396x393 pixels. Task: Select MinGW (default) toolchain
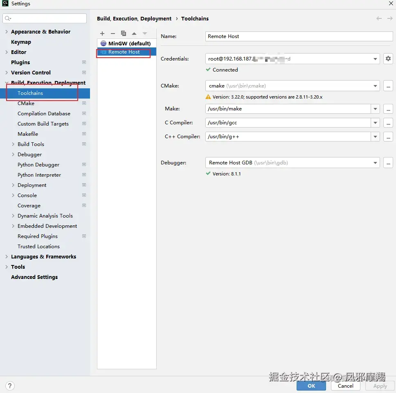(x=127, y=43)
